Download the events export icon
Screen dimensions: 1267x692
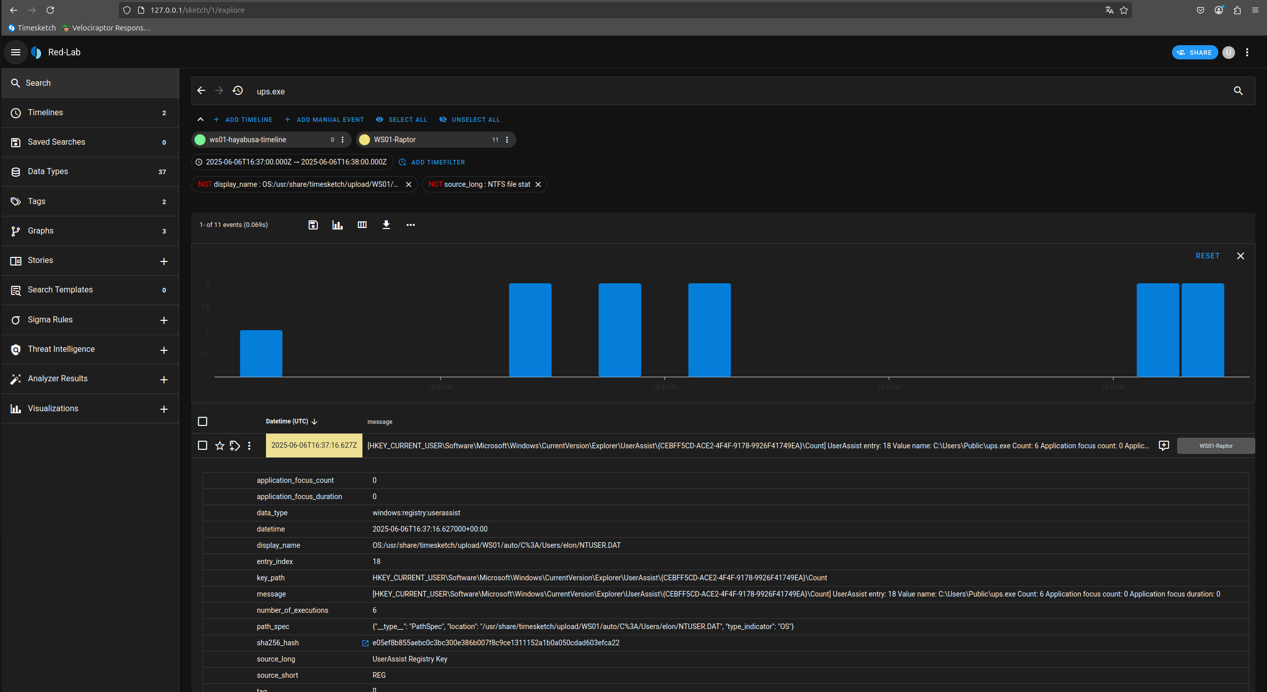tap(386, 225)
